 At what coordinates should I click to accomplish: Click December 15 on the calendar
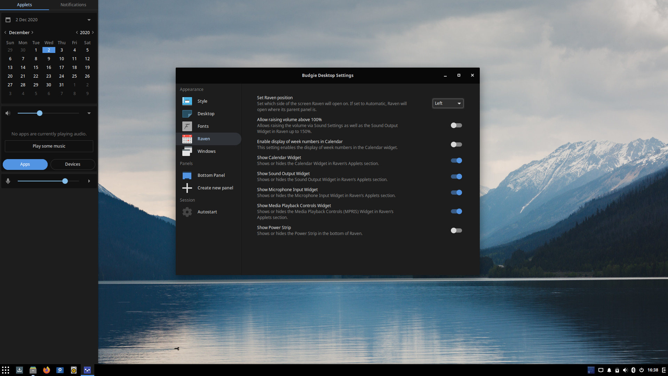tap(36, 67)
